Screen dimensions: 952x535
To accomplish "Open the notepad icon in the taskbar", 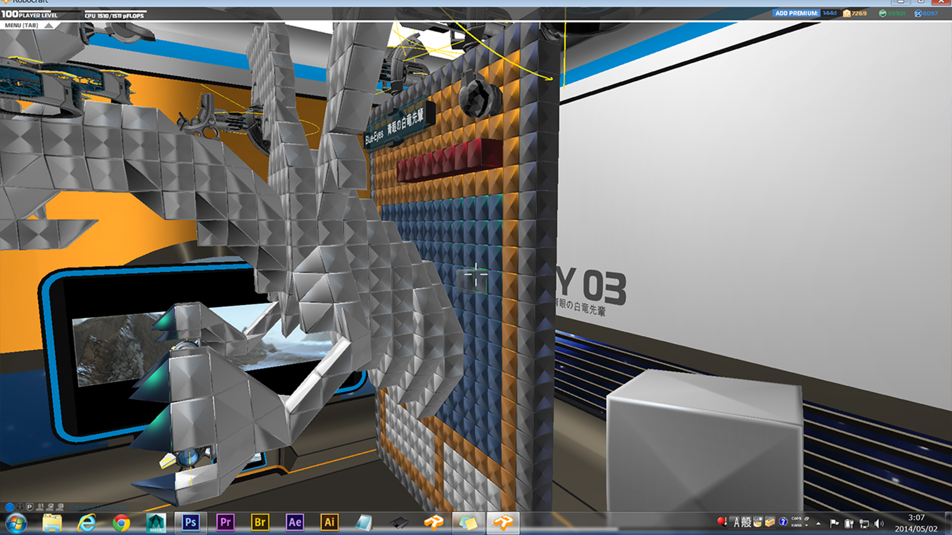I will coord(364,523).
